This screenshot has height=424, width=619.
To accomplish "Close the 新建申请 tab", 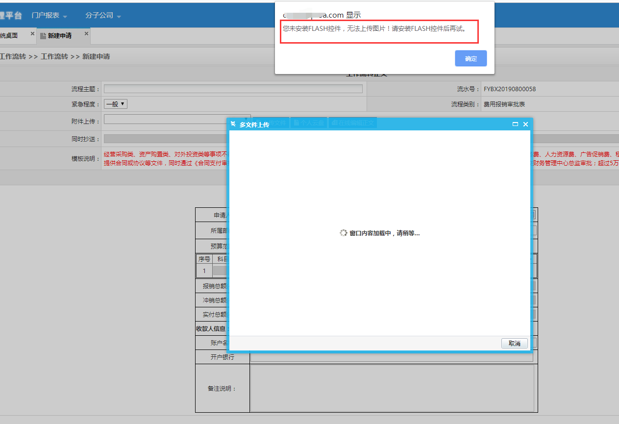I will (x=86, y=34).
